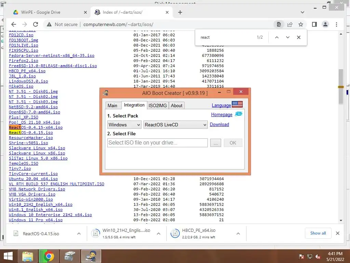Bookmark this page with the star icon

coord(301,24)
